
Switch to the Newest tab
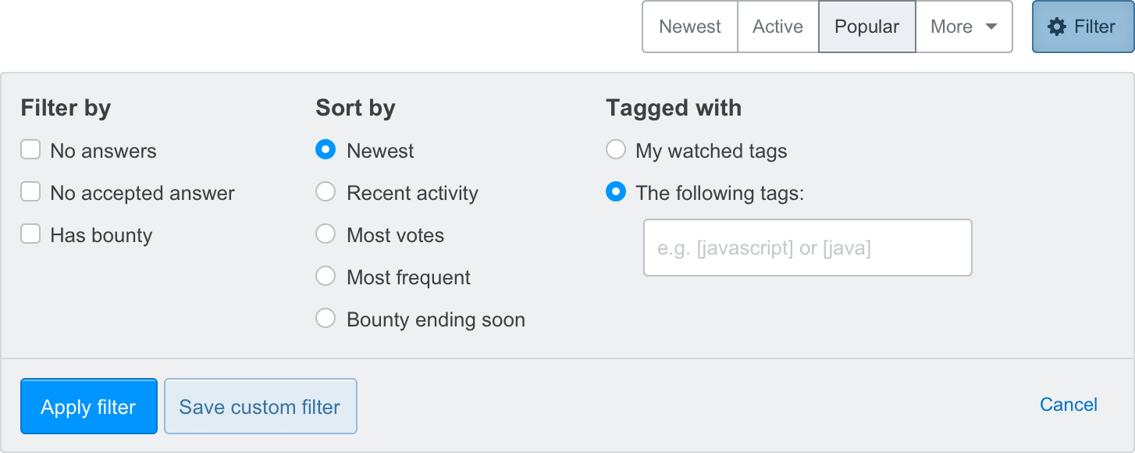tap(690, 27)
